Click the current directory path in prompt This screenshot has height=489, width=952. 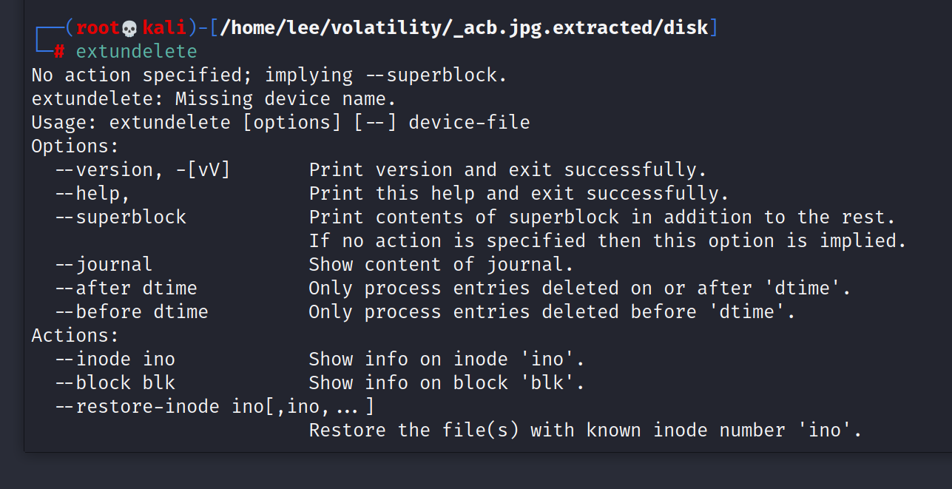(465, 29)
